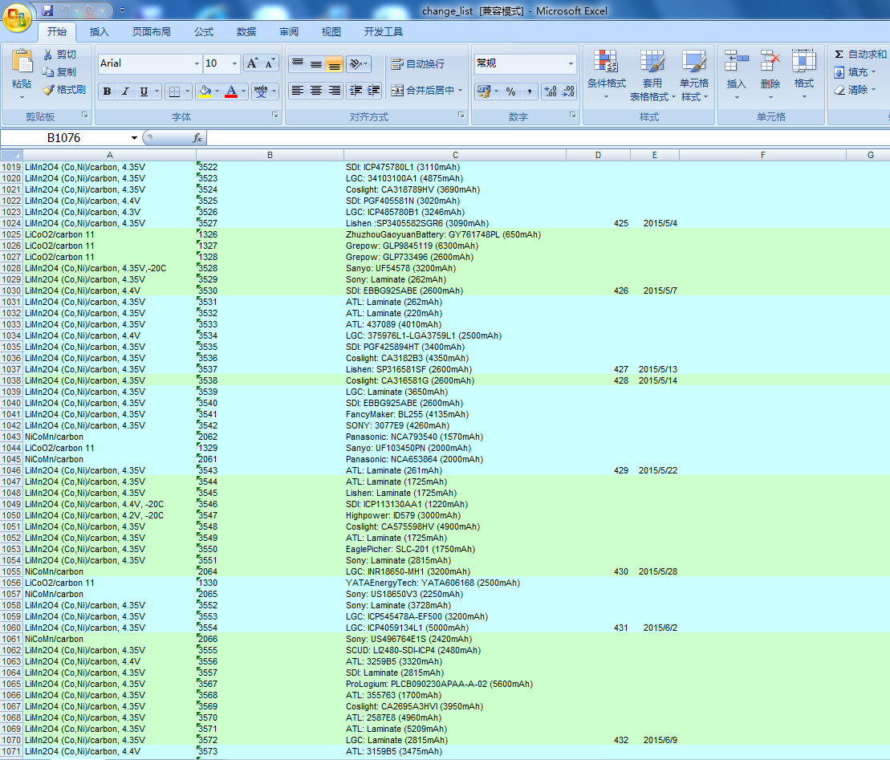Switch to the 插入 ribbon tab
This screenshot has width=890, height=760.
[99, 32]
